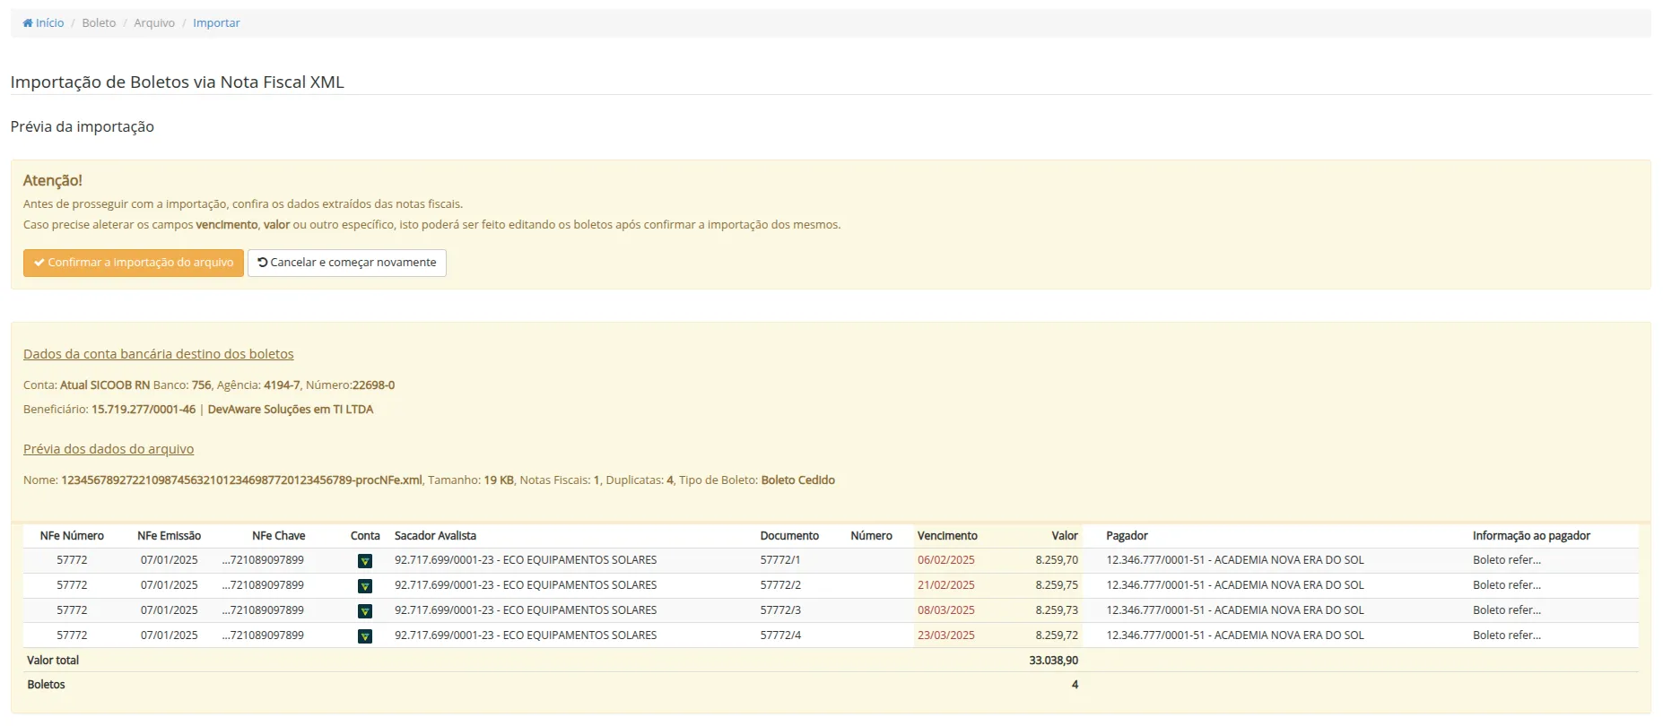Click the 'Prévia dos dados do arquivo' heading
The width and height of the screenshot is (1663, 726).
tap(109, 449)
